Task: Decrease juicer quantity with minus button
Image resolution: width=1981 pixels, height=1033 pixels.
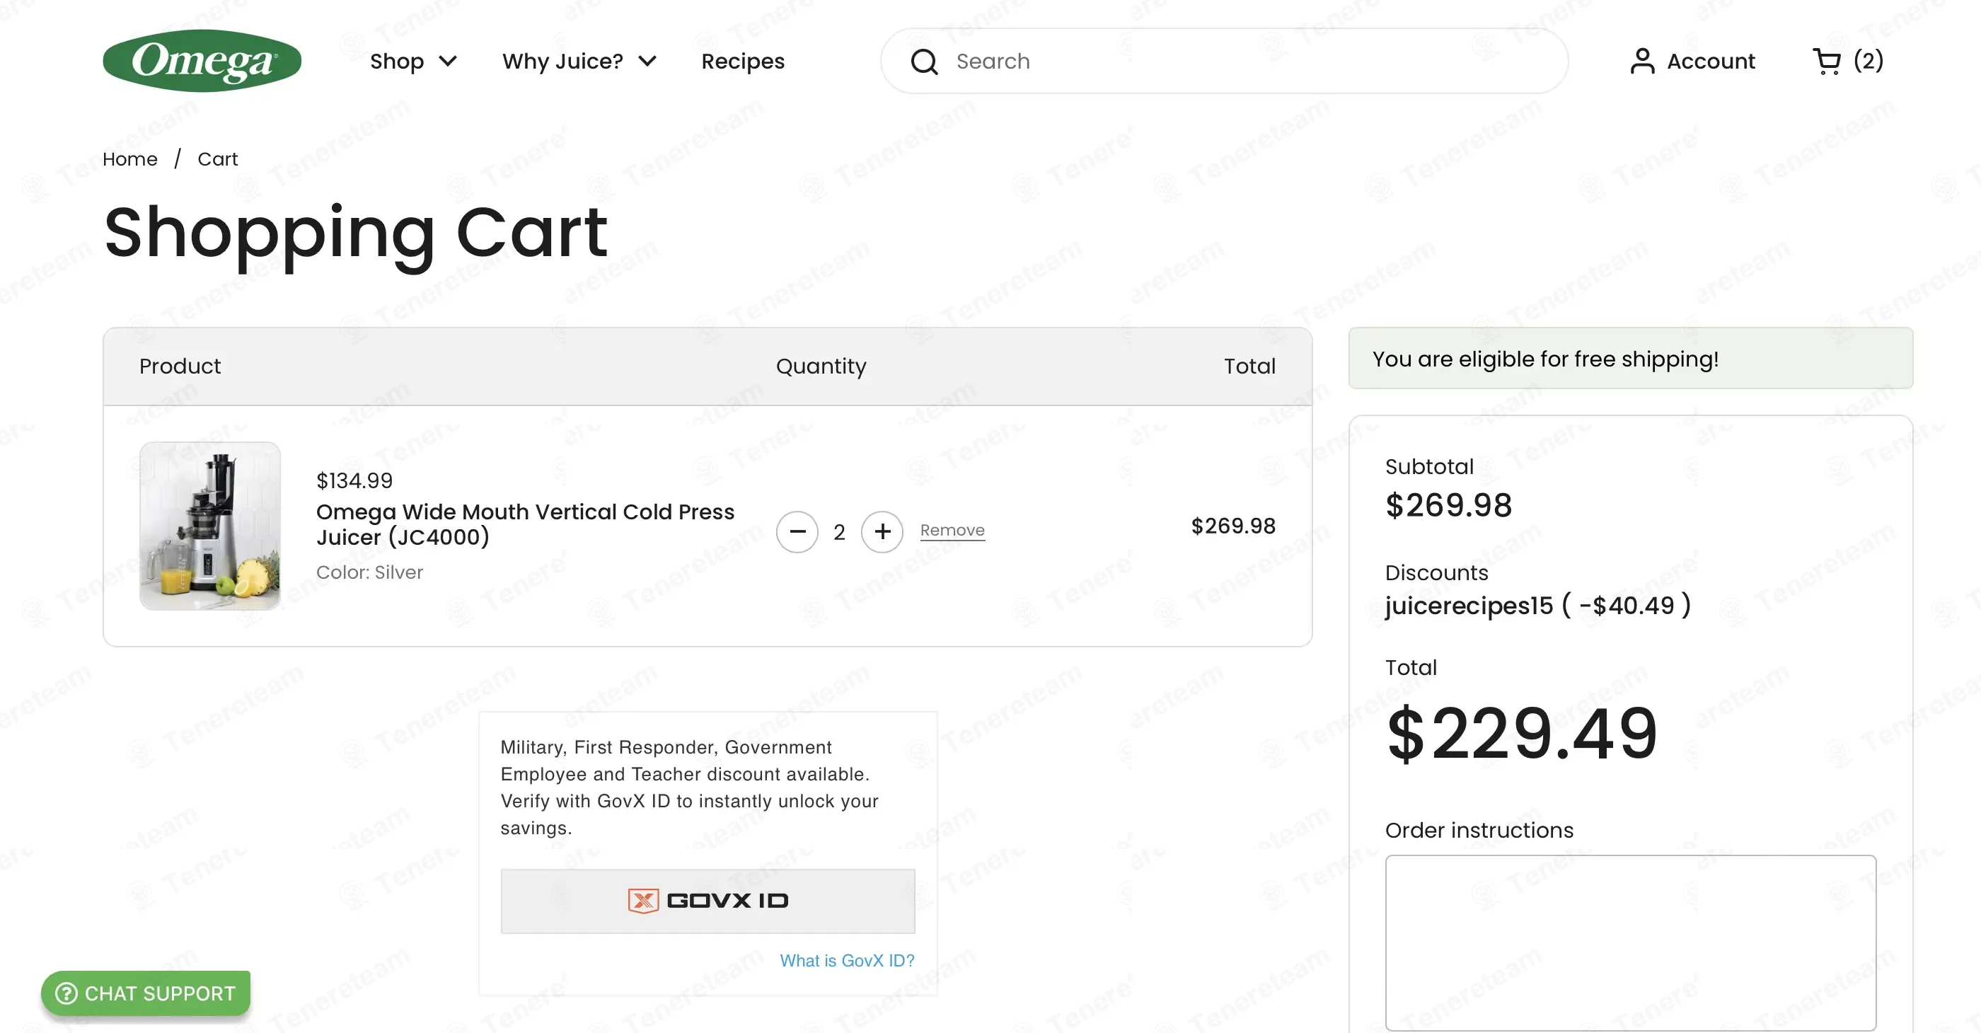Action: [x=797, y=531]
